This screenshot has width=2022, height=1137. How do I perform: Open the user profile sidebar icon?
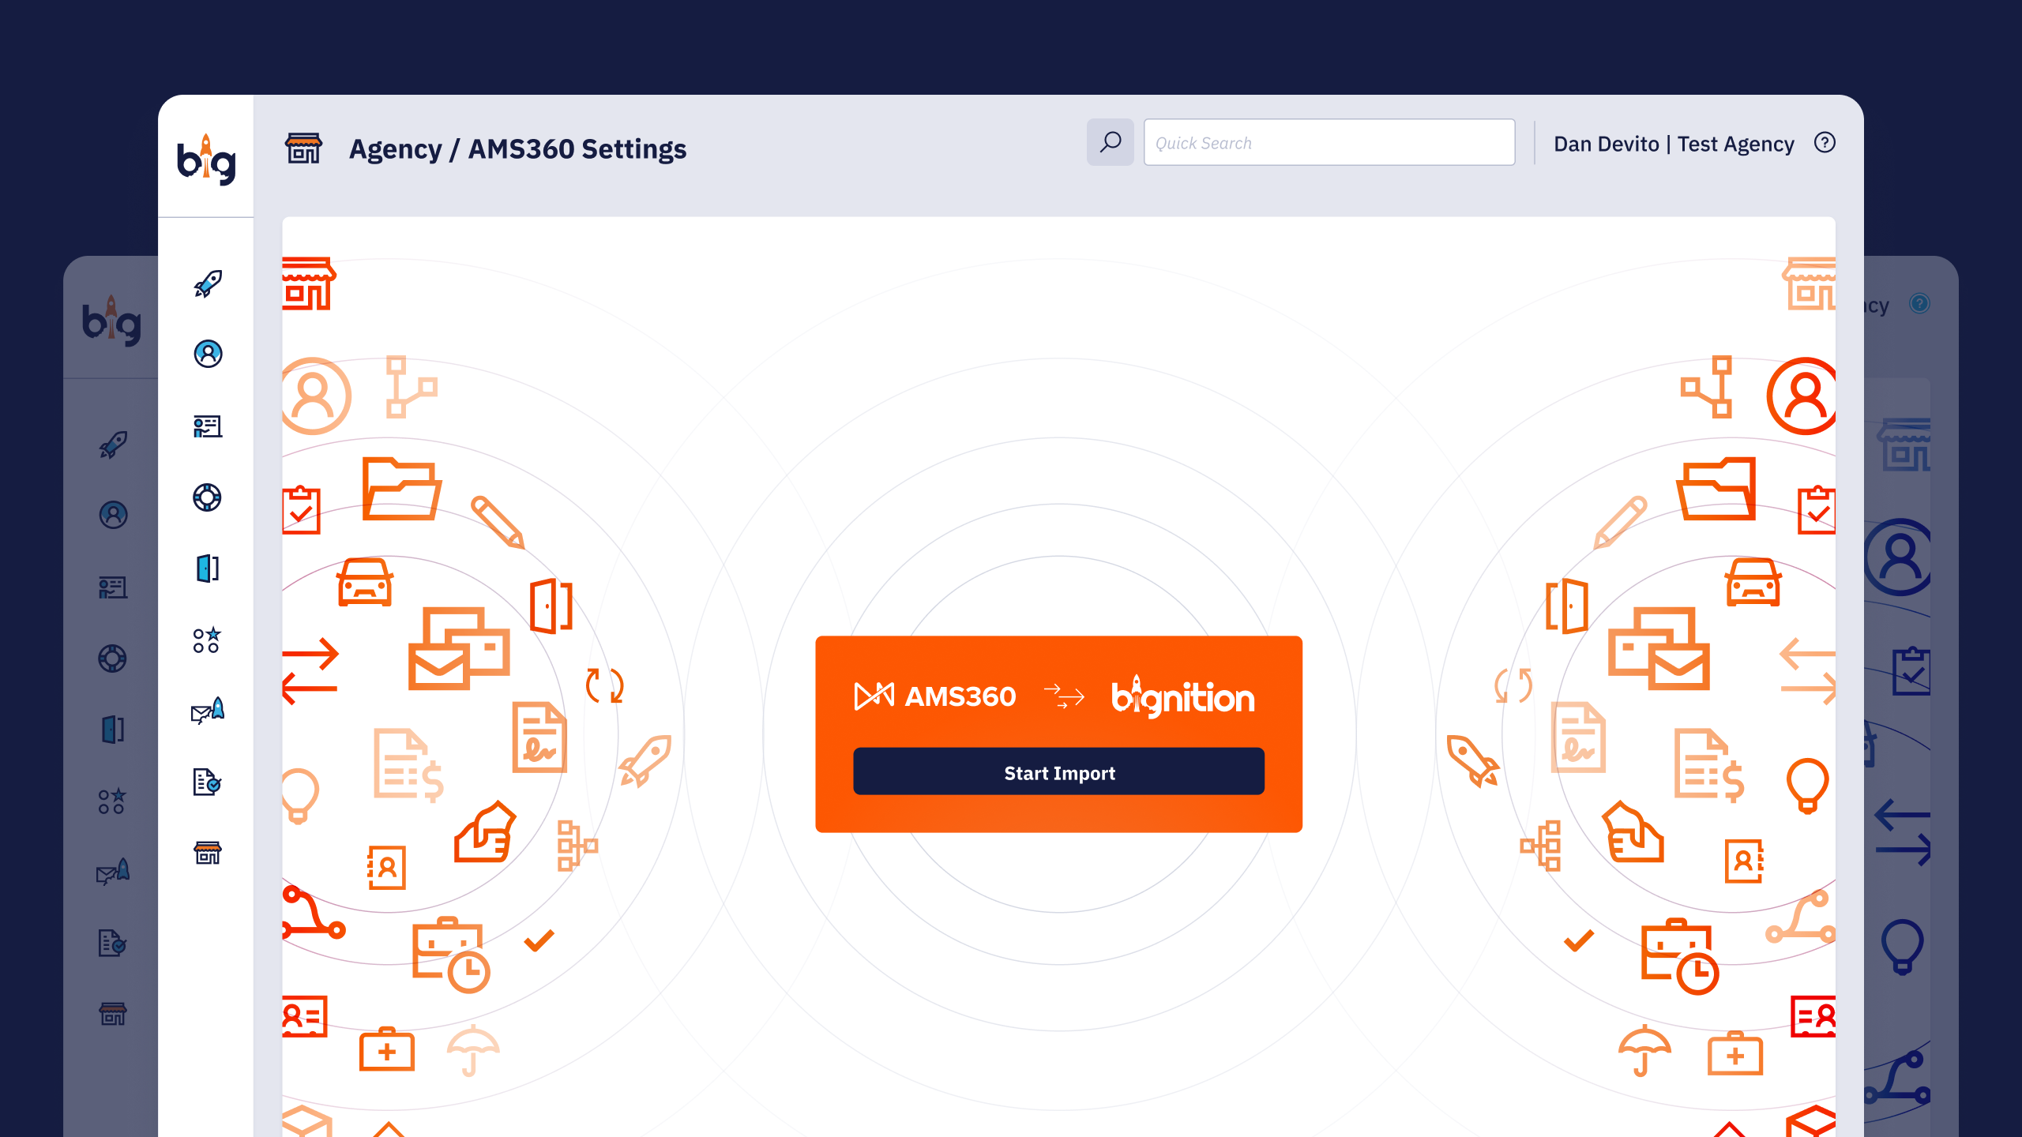pos(208,354)
